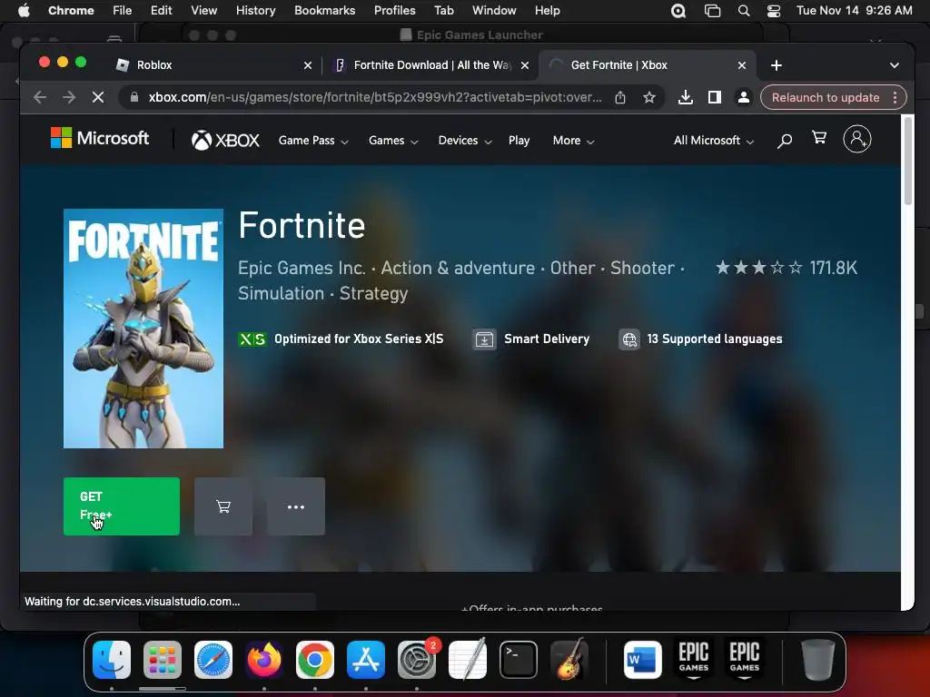Expand the All Microsoft dropdown
Screen dimensions: 930x697
714,141
